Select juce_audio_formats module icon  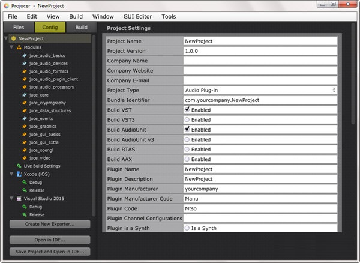[x=25, y=71]
